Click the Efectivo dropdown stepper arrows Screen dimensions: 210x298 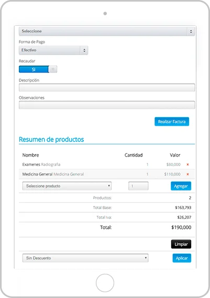tap(84, 50)
